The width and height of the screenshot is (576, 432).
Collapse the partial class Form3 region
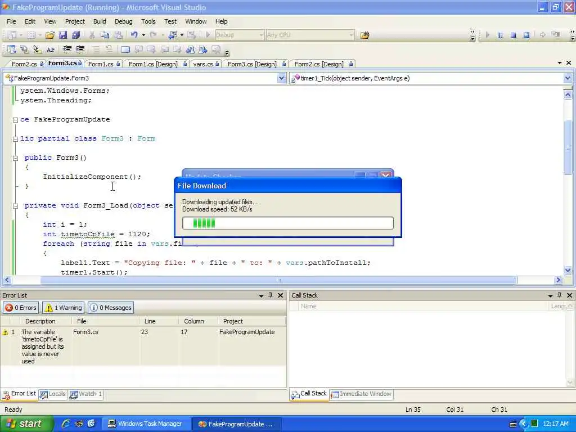click(15, 139)
